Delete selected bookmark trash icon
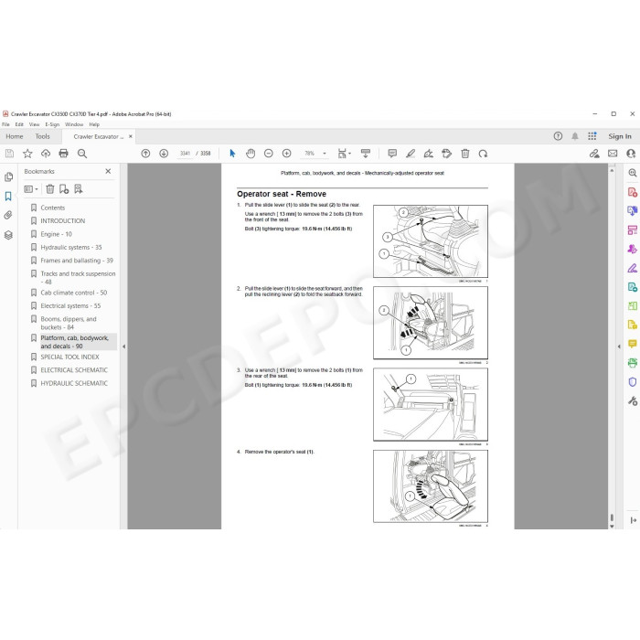The width and height of the screenshot is (640, 640). [49, 189]
